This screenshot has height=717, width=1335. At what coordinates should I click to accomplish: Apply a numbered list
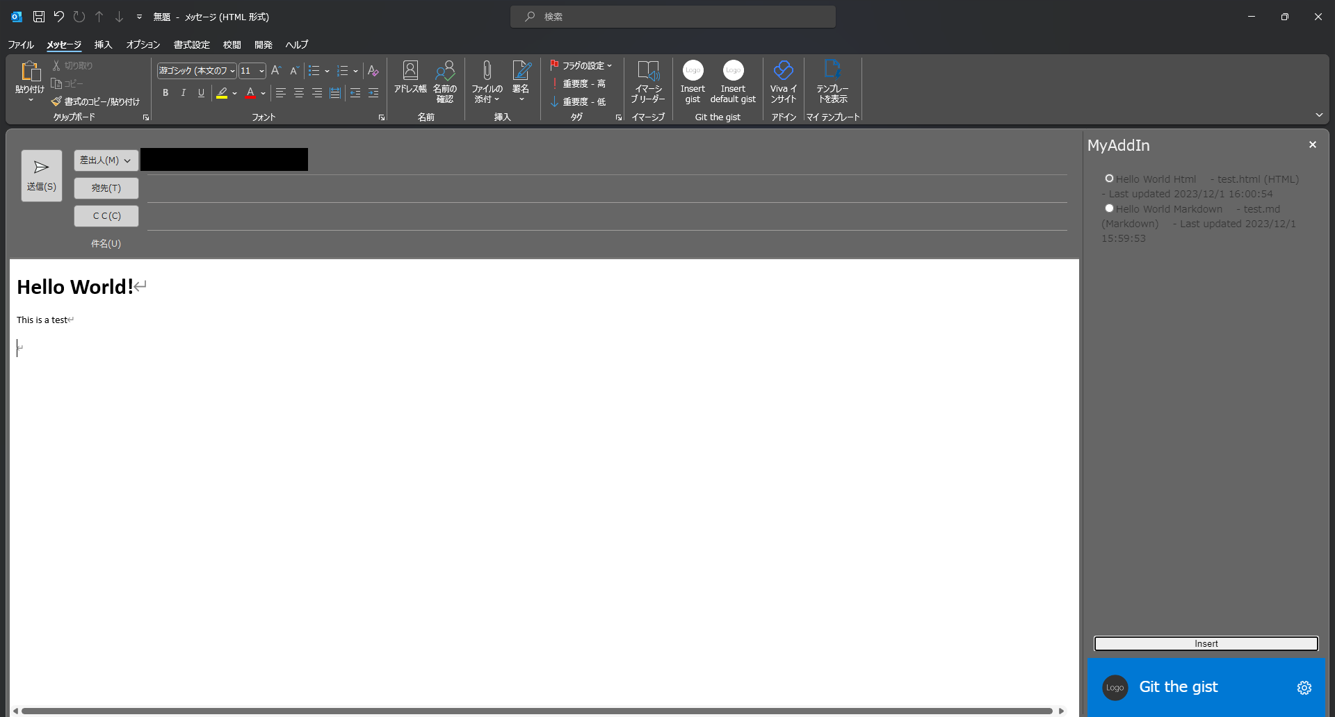click(x=342, y=71)
